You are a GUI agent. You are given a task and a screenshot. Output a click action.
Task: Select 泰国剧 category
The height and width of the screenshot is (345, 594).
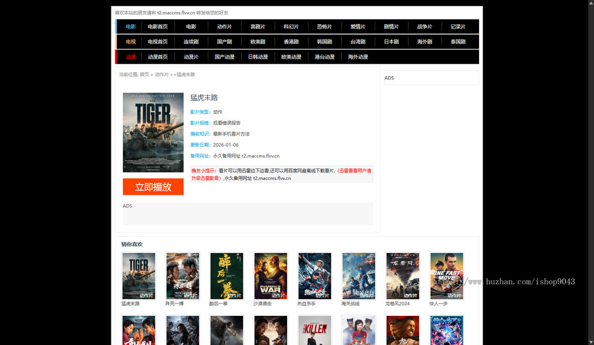pyautogui.click(x=458, y=42)
